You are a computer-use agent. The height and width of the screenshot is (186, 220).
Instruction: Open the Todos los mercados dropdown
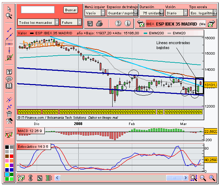tap(38, 22)
